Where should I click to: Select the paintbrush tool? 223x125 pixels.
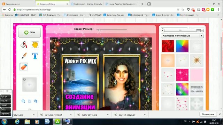(24, 56)
